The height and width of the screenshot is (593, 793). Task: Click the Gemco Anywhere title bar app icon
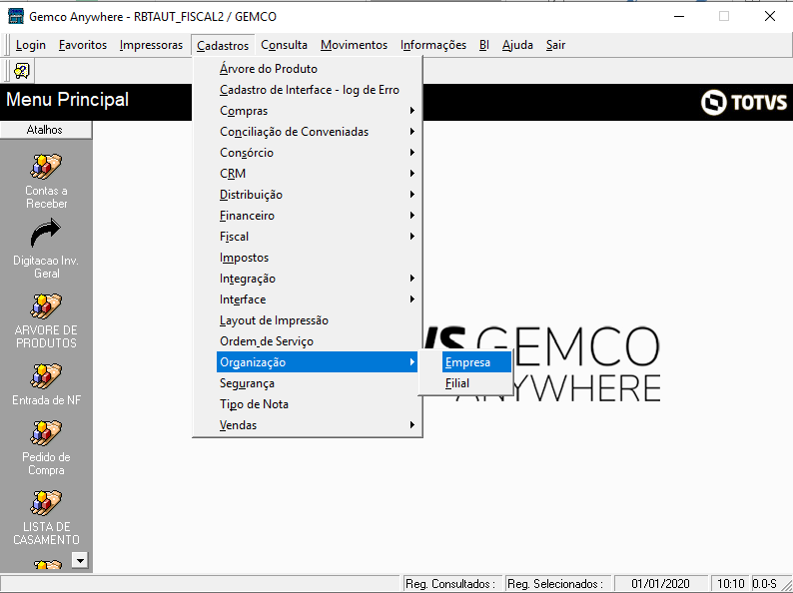(x=16, y=16)
